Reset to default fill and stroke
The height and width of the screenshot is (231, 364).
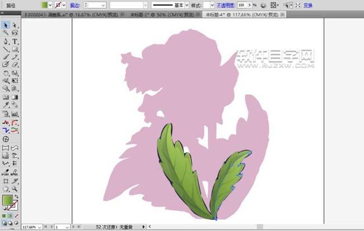click(x=4, y=209)
